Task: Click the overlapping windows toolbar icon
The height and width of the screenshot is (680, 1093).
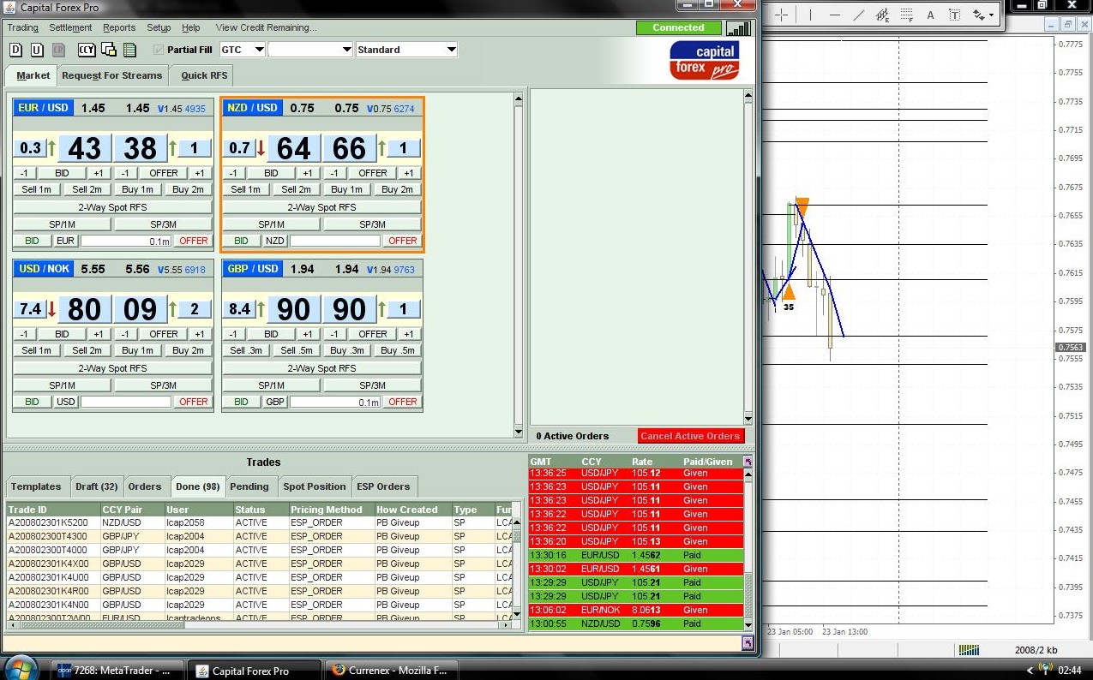Action: pos(109,50)
